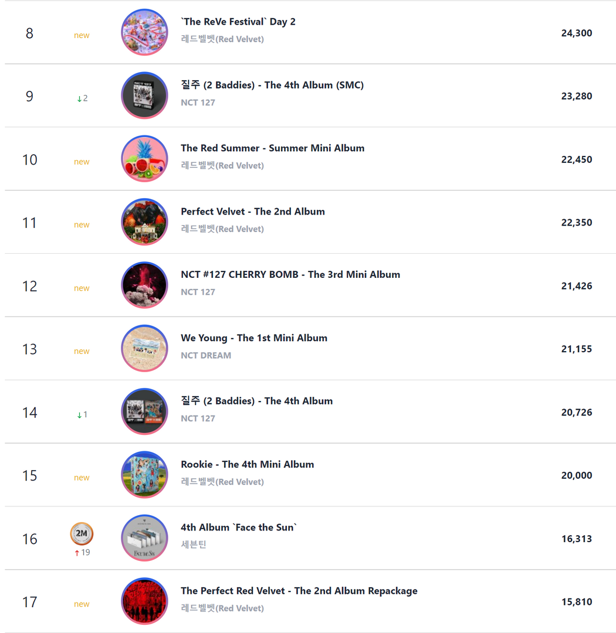Click the Rookie mini album cover

[144, 475]
